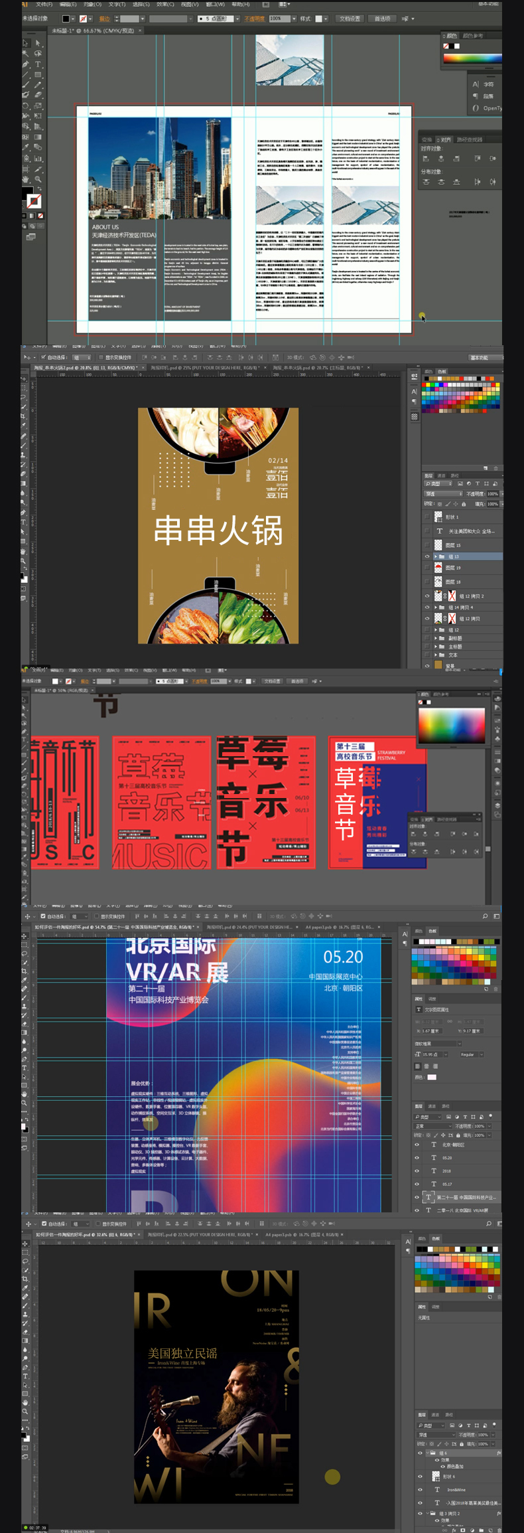Open the 穿透 blend mode dropdown
Screen dimensions: 524x1533
click(443, 494)
